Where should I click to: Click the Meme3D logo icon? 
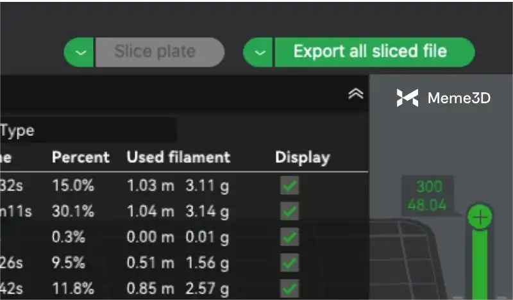(x=407, y=98)
